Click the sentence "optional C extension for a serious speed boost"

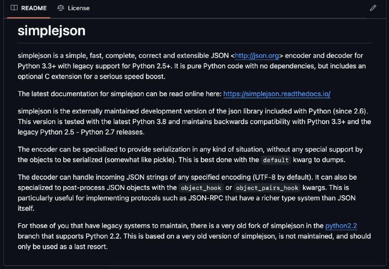[91, 77]
